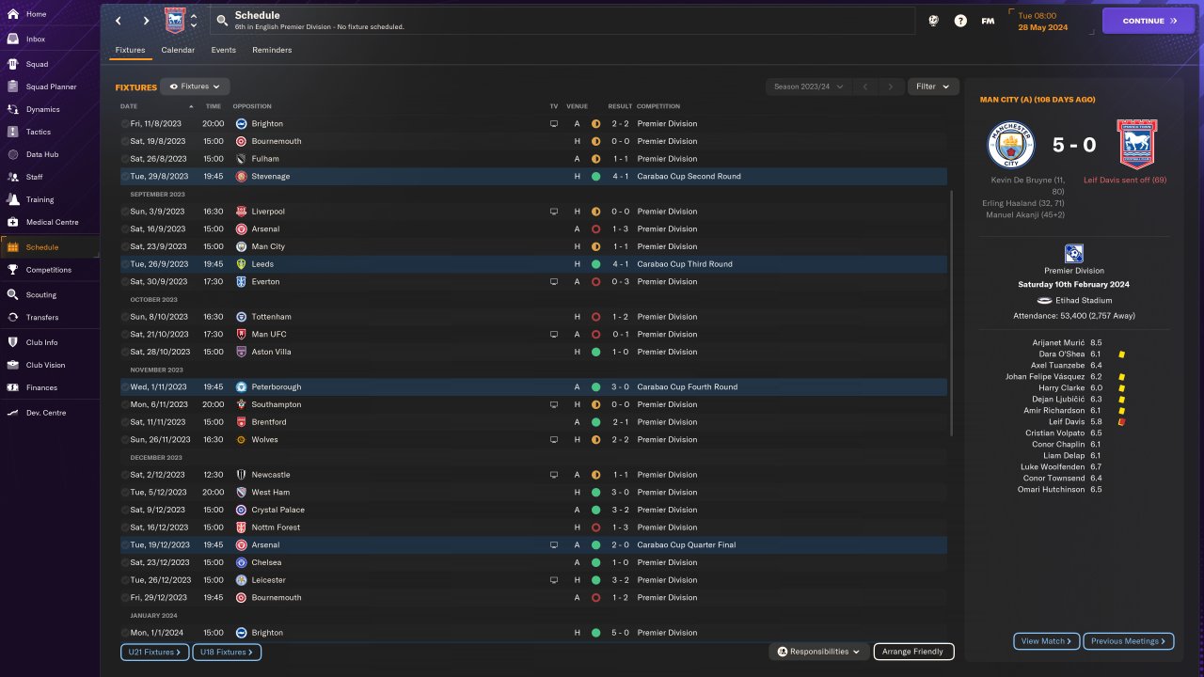Click the Stevenage team badge
The height and width of the screenshot is (677, 1204).
[242, 176]
